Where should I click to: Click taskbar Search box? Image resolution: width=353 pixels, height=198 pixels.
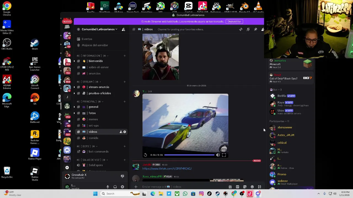(x=120, y=194)
